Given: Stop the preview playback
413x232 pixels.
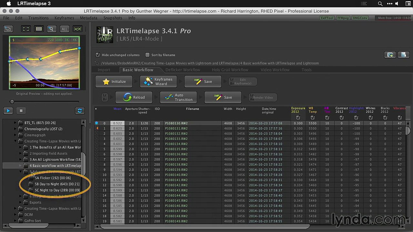Looking at the screenshot, I should click(21, 111).
